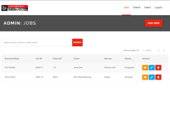Click the Universal Servo Group logo
This screenshot has height=123, width=170.
pos(15,8)
